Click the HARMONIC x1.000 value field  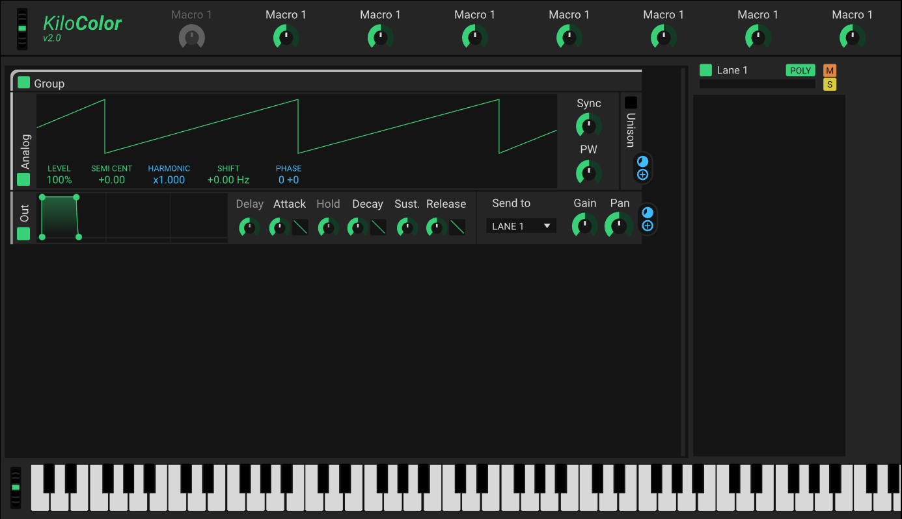click(169, 180)
